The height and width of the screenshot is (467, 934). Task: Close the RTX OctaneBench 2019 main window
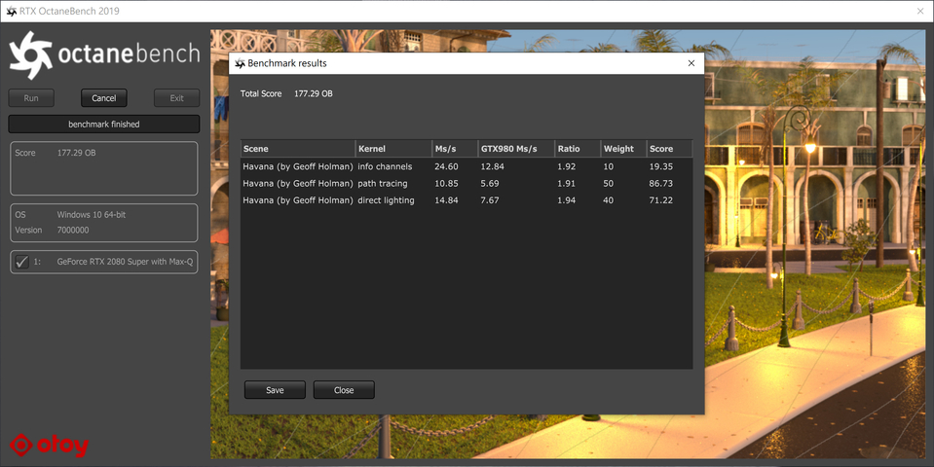pos(921,11)
